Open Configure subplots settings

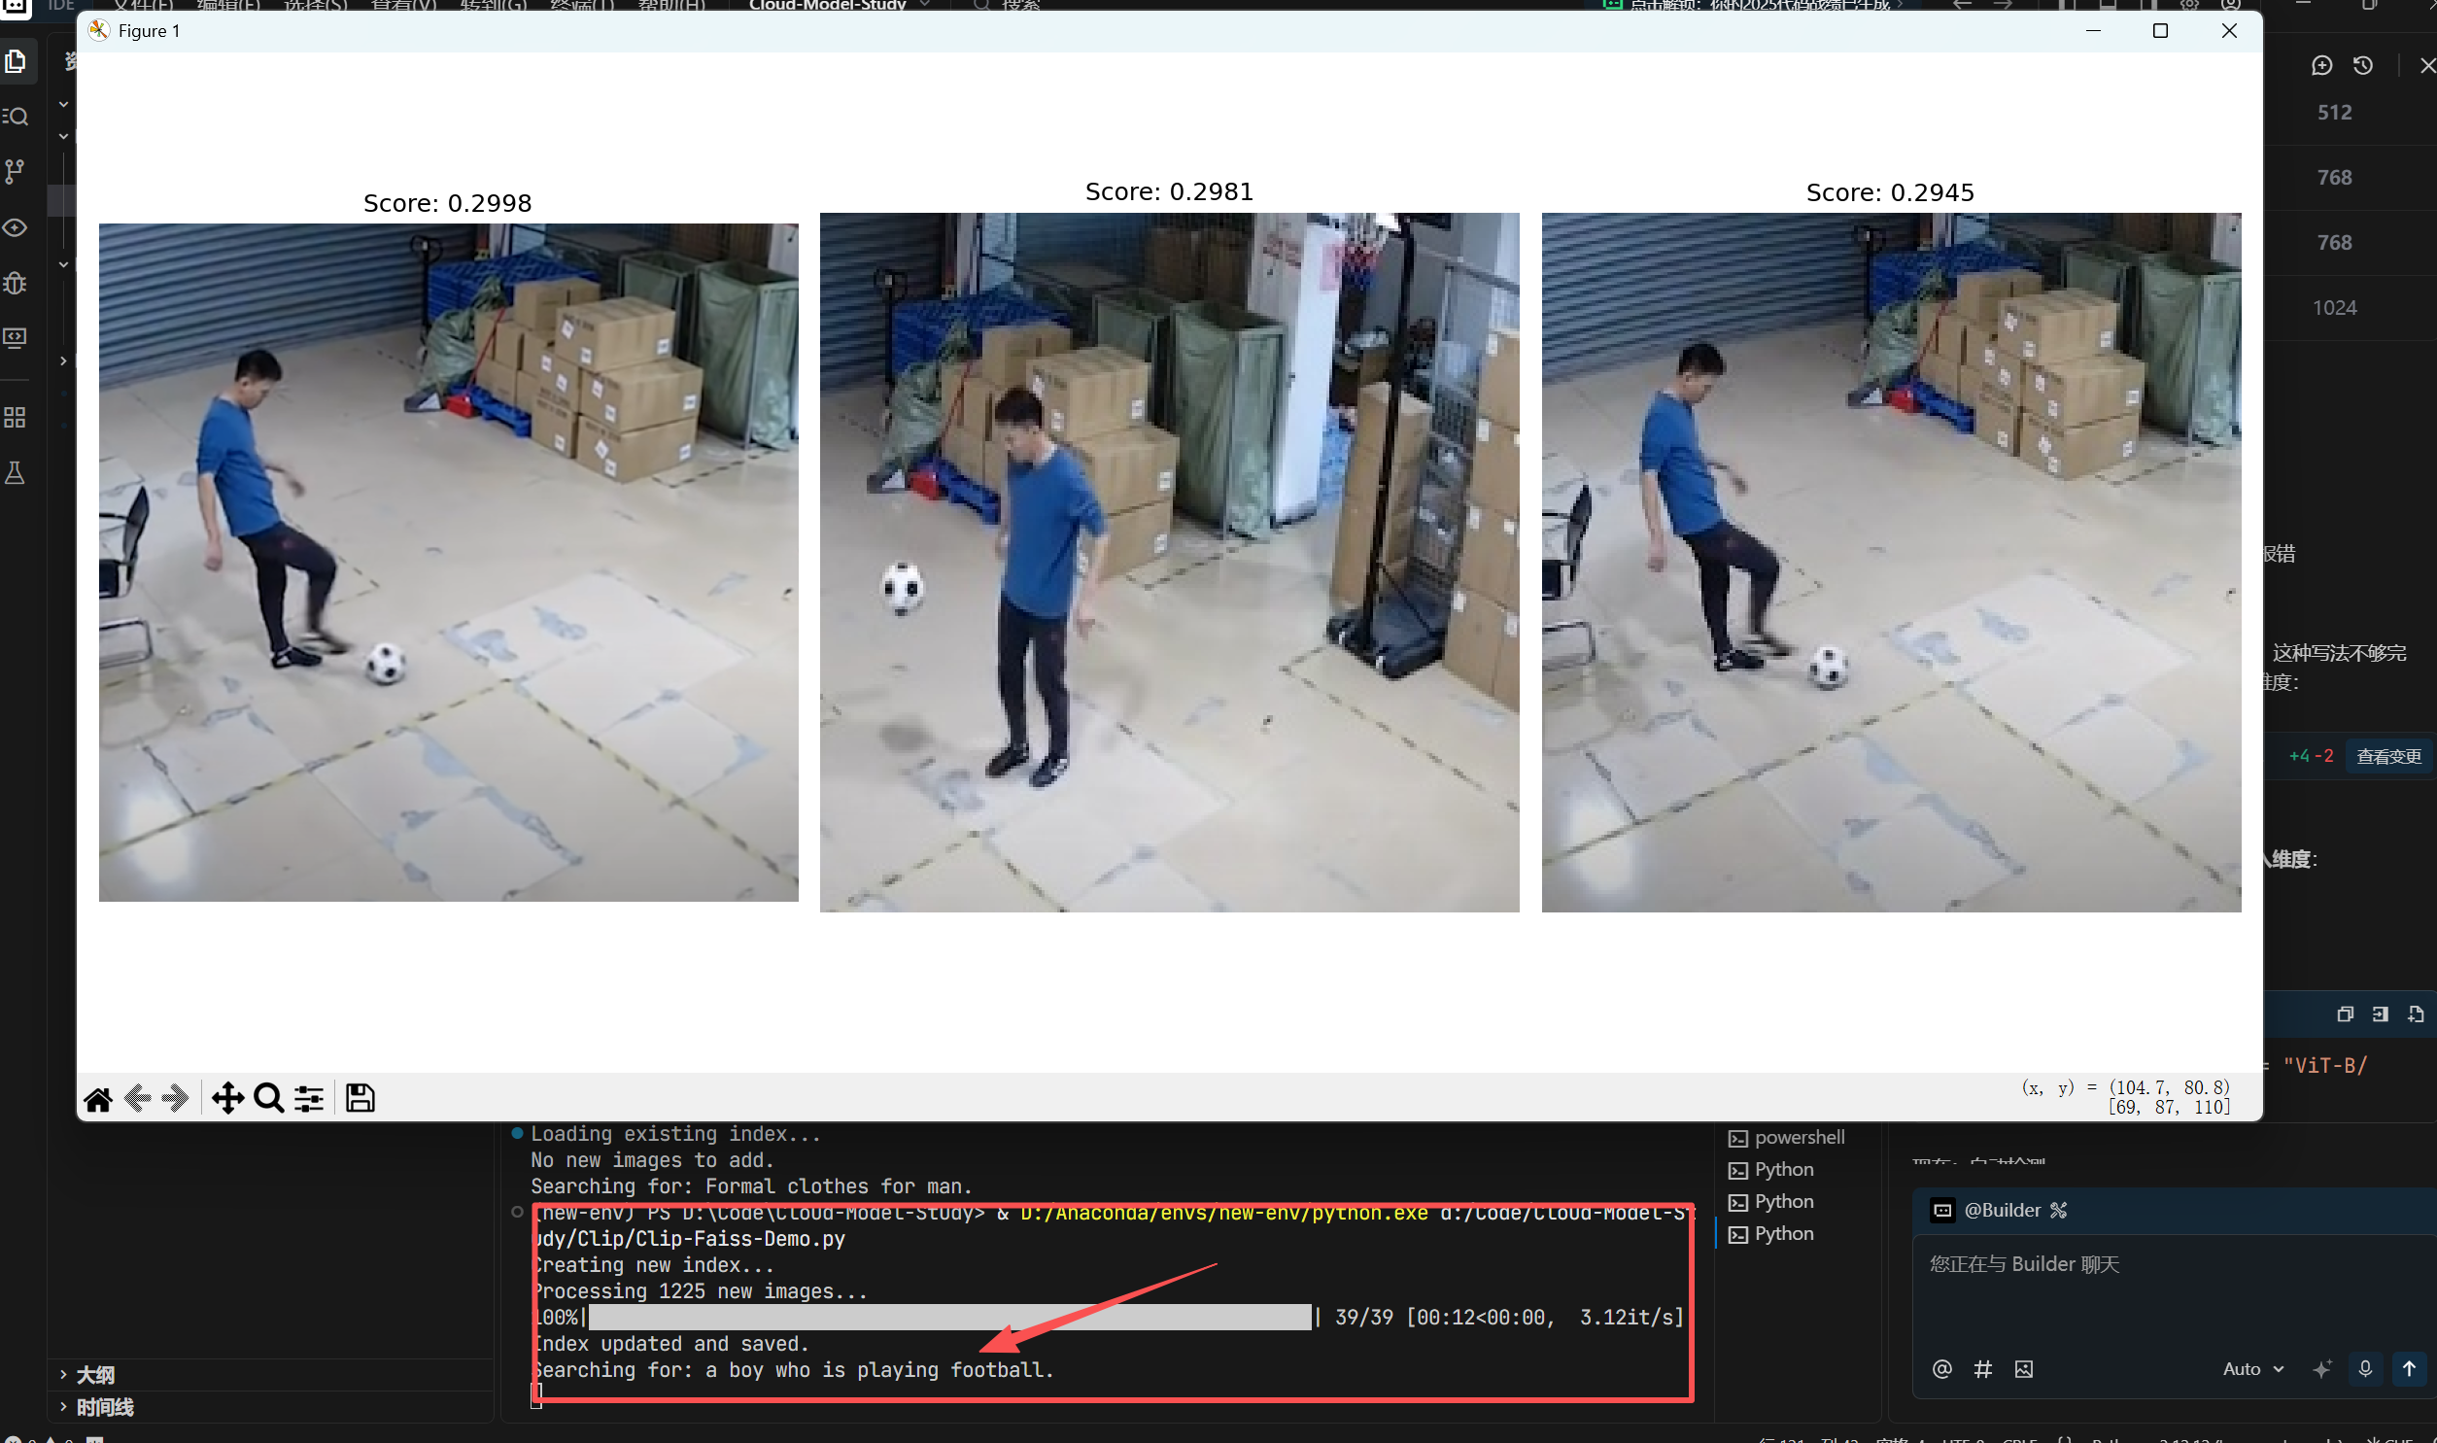click(309, 1099)
